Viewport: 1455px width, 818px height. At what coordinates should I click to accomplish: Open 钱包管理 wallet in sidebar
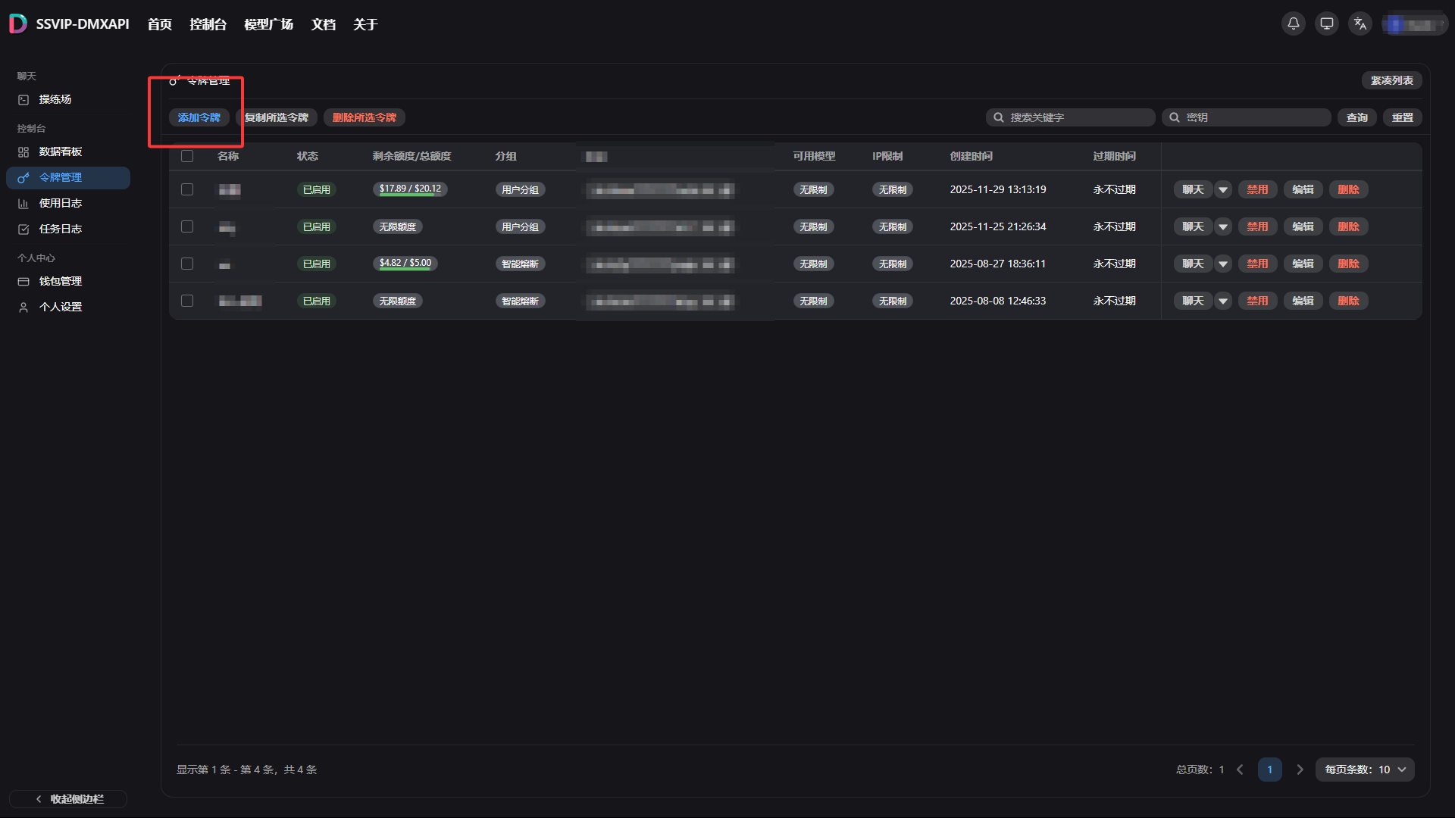60,281
